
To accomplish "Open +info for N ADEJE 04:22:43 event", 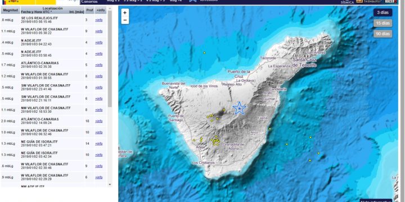I will tap(98, 43).
